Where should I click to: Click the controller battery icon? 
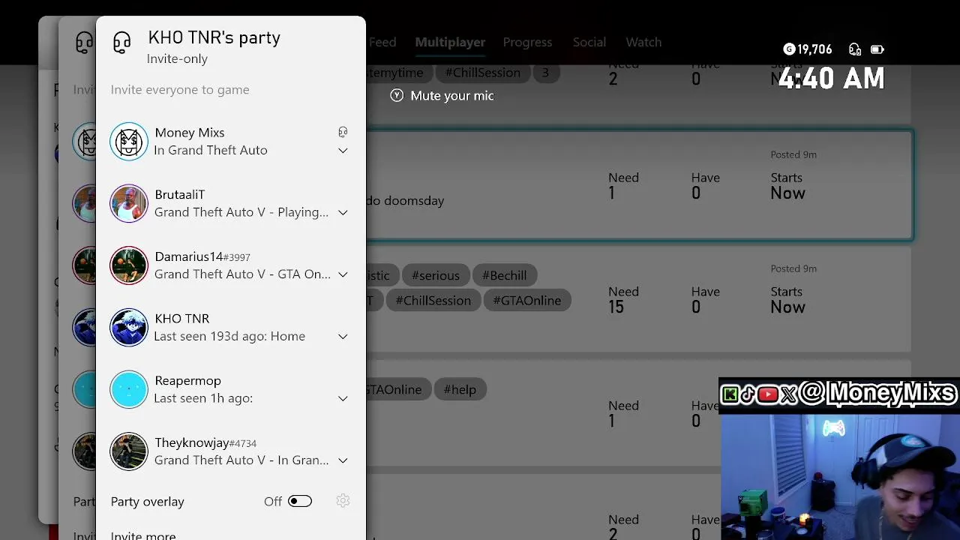click(x=877, y=49)
